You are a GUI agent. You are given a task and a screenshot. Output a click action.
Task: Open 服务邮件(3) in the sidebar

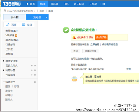coord(12,40)
